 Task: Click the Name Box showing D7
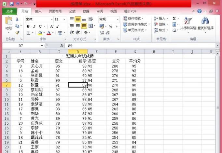(x=21, y=46)
